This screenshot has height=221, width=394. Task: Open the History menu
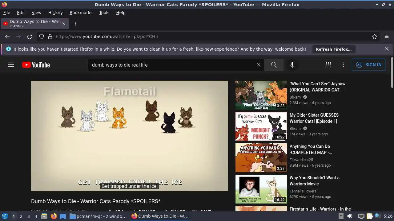click(x=55, y=13)
